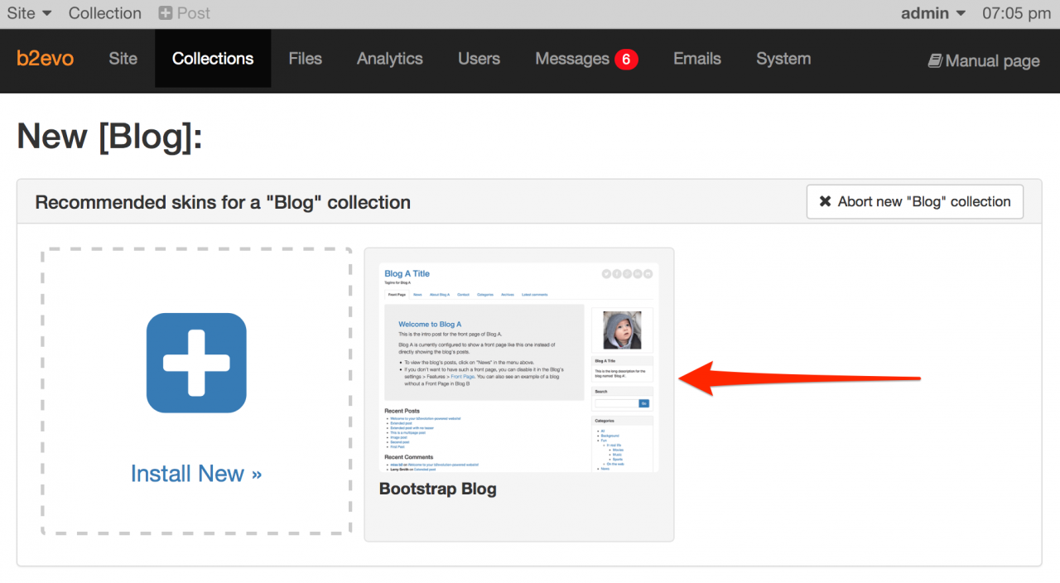Click the red 6 messages badge
The height and width of the screenshot is (583, 1060).
pyautogui.click(x=626, y=59)
